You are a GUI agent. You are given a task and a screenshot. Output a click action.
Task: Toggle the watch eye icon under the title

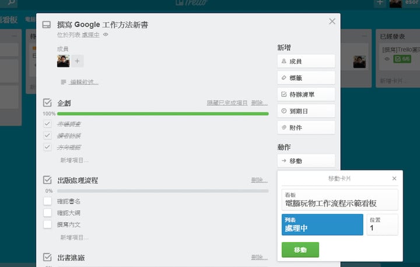[x=106, y=34]
